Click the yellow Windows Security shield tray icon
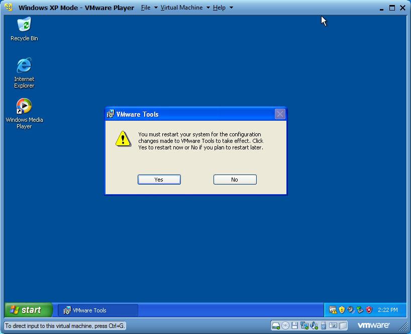 [342, 310]
